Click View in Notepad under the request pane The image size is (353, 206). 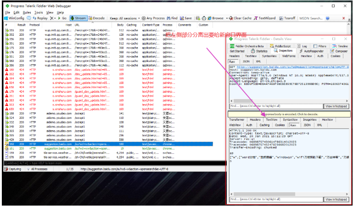point(336,106)
